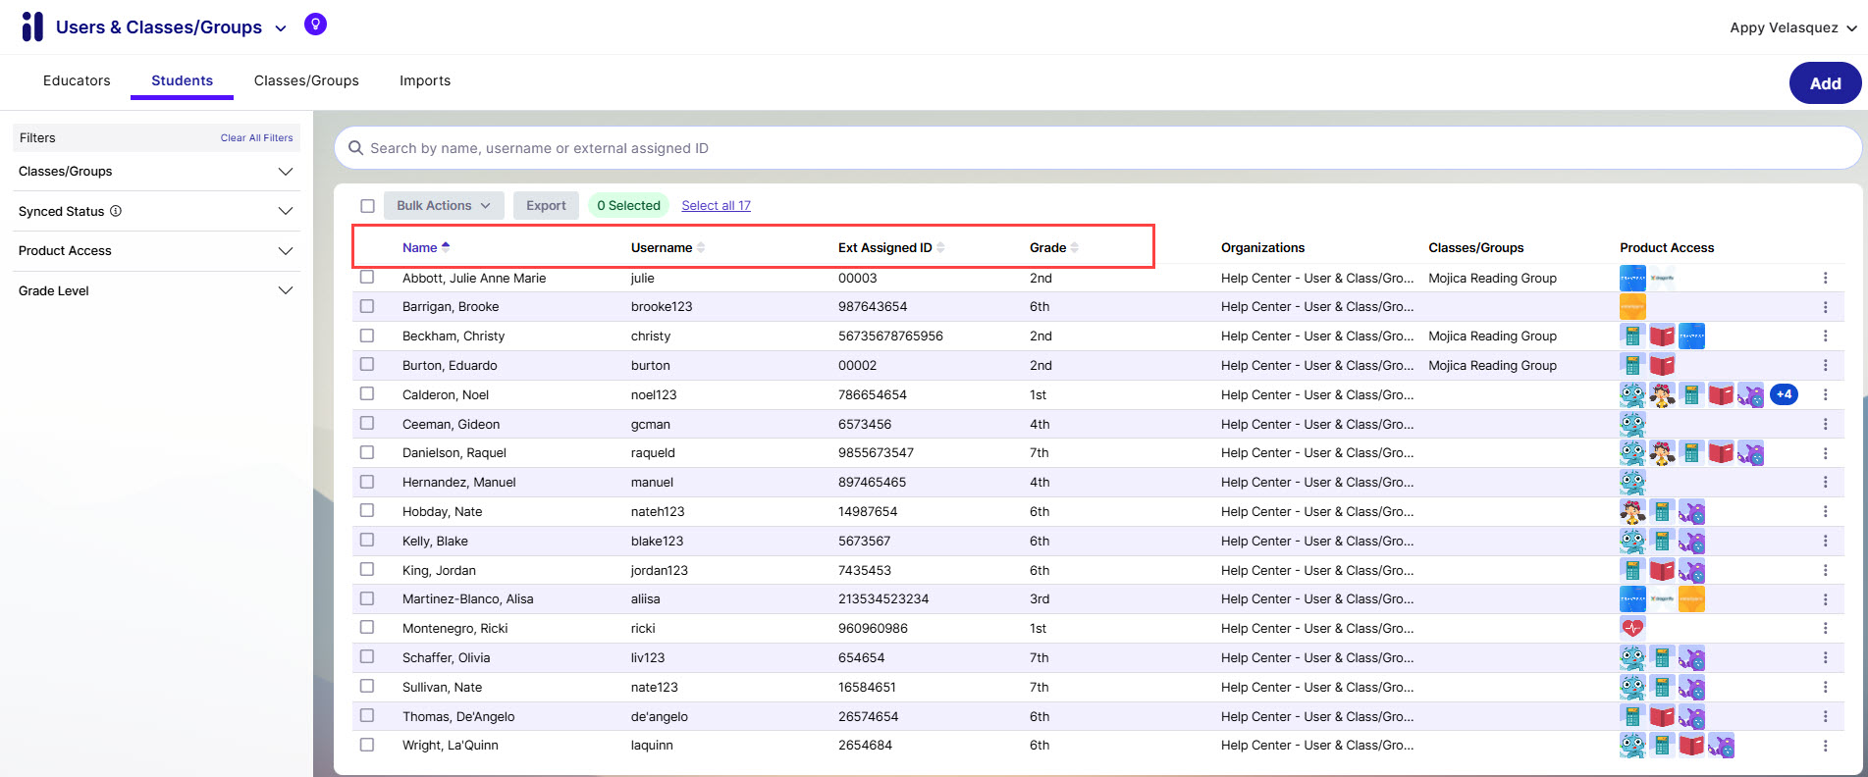The height and width of the screenshot is (777, 1868).
Task: Tick the select-all checkbox beside Bulk Actions
Action: [x=367, y=206]
